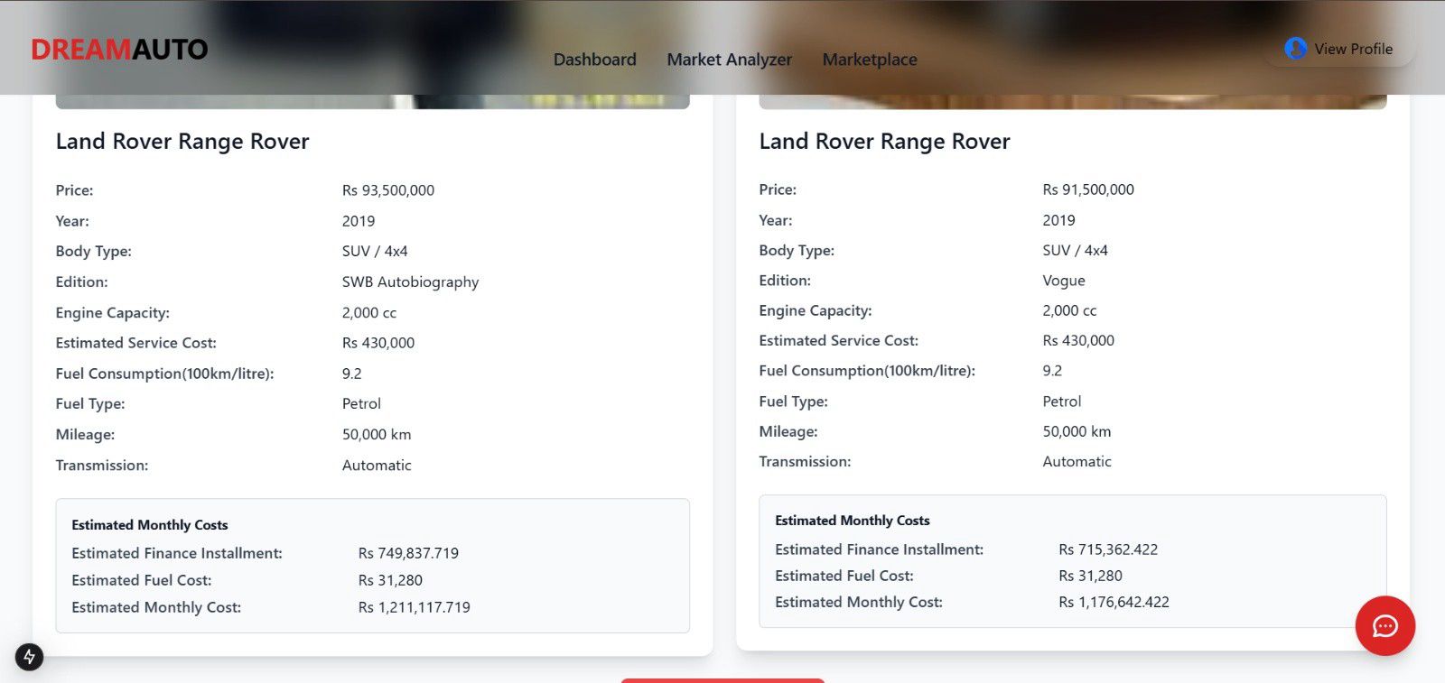This screenshot has height=683, width=1445.
Task: Go to the Dashboard page
Action: point(594,60)
